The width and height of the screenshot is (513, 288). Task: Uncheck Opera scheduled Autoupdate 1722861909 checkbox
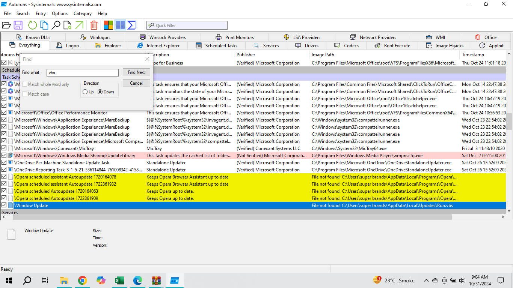4,198
